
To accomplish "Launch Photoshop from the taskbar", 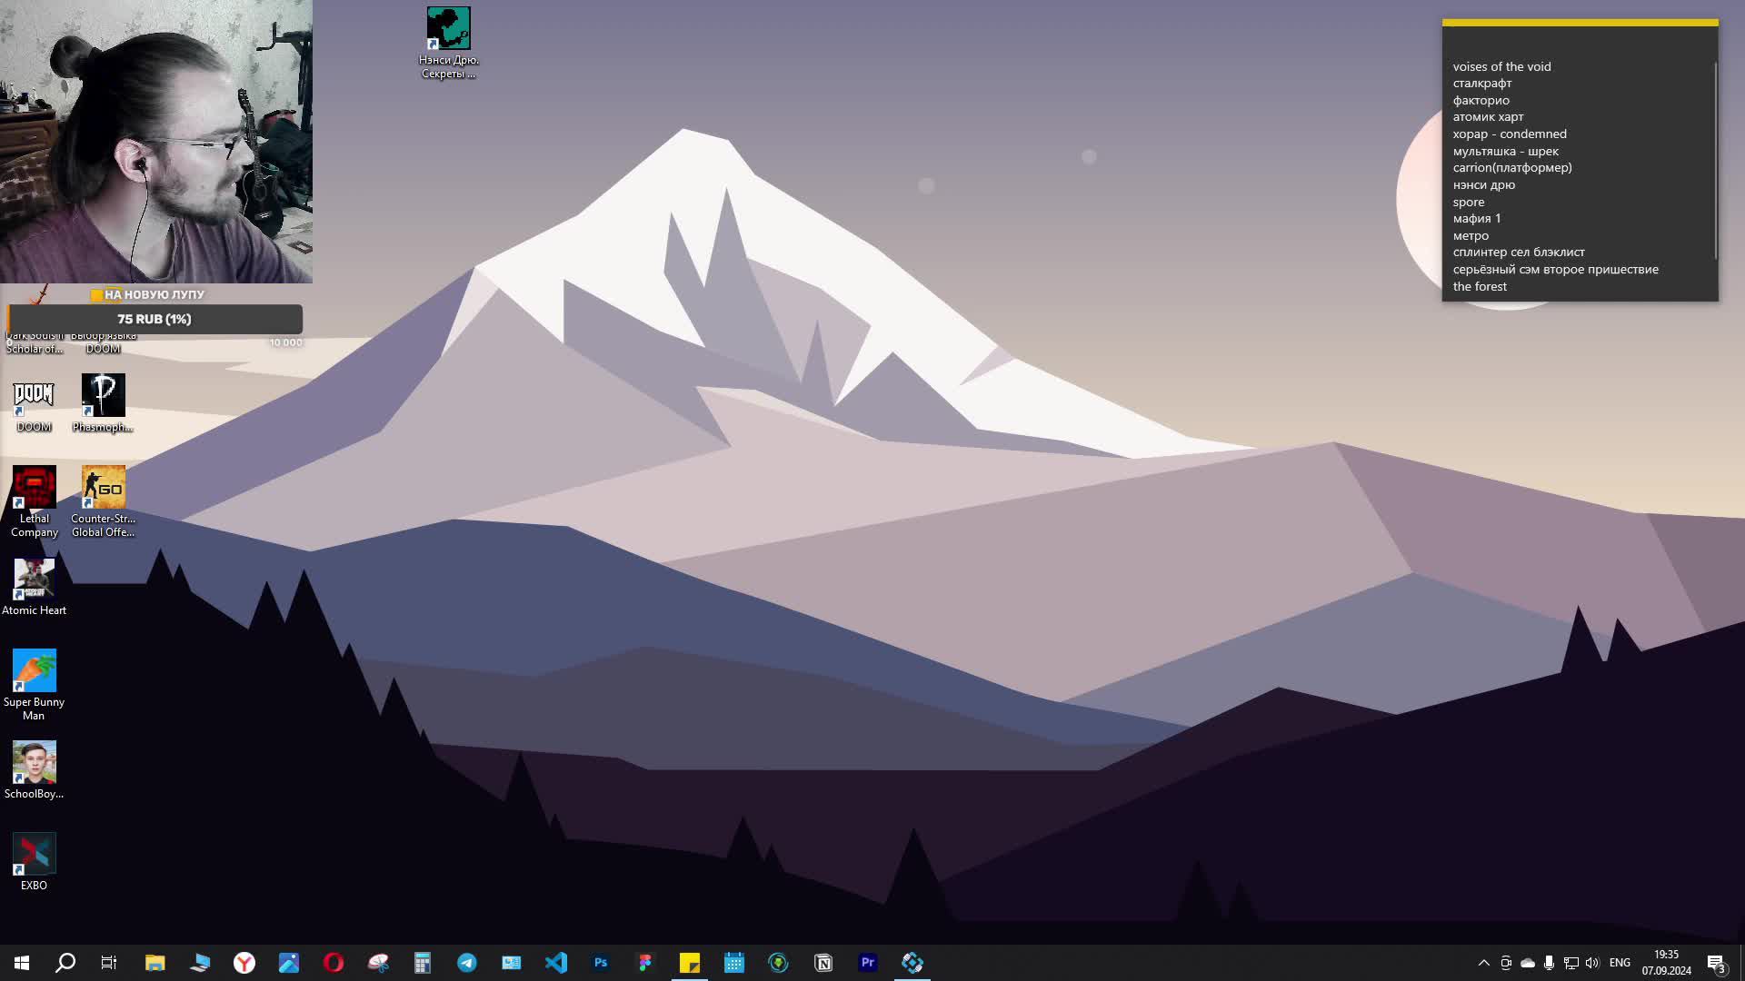I will 601,963.
